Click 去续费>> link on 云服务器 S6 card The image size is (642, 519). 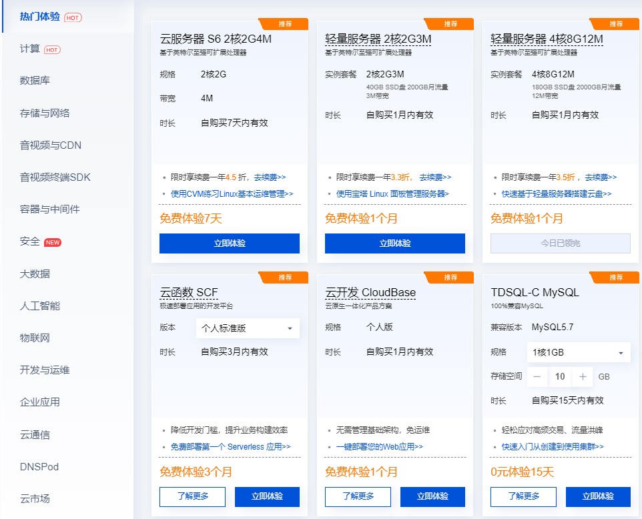click(x=270, y=177)
